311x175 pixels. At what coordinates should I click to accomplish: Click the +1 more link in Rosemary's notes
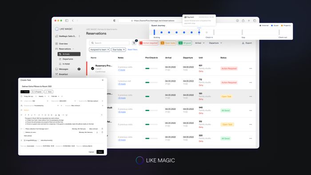(x=122, y=70)
